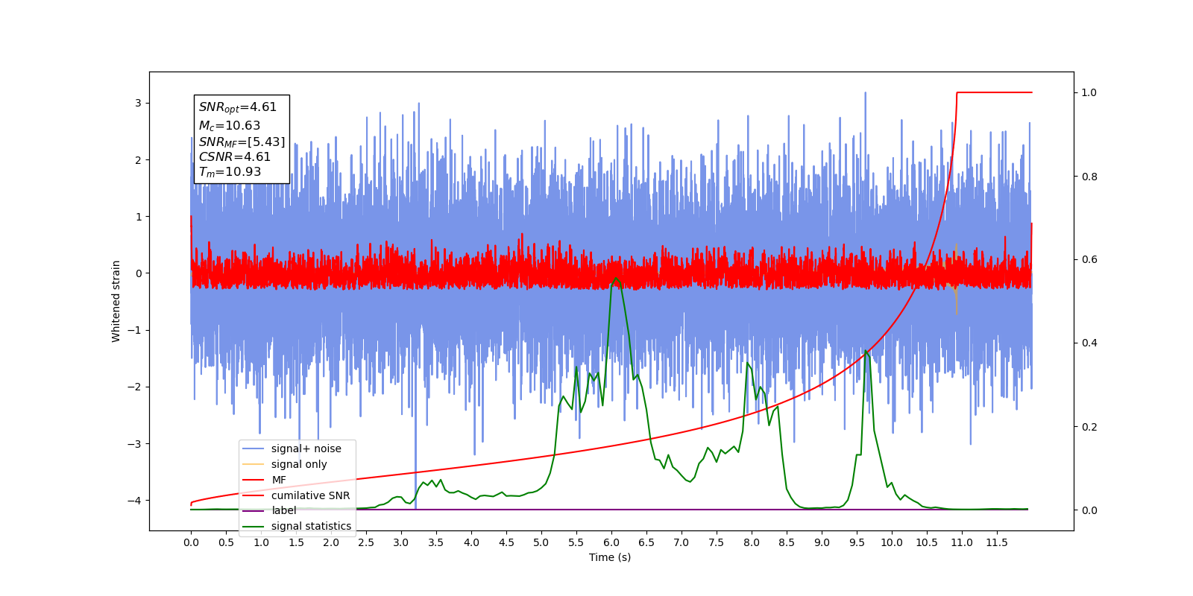The width and height of the screenshot is (1193, 596).
Task: Click the −4 tick on the left axis
Action: [x=135, y=500]
